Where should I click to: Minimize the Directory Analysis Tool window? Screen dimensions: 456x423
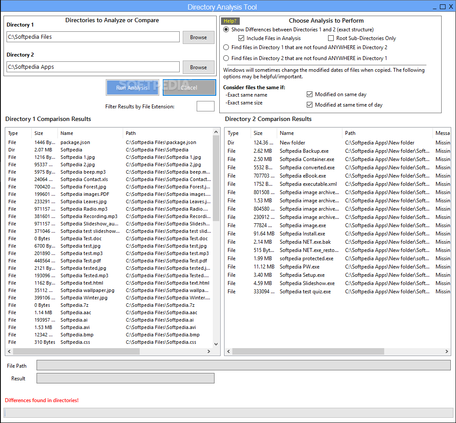pos(435,7)
